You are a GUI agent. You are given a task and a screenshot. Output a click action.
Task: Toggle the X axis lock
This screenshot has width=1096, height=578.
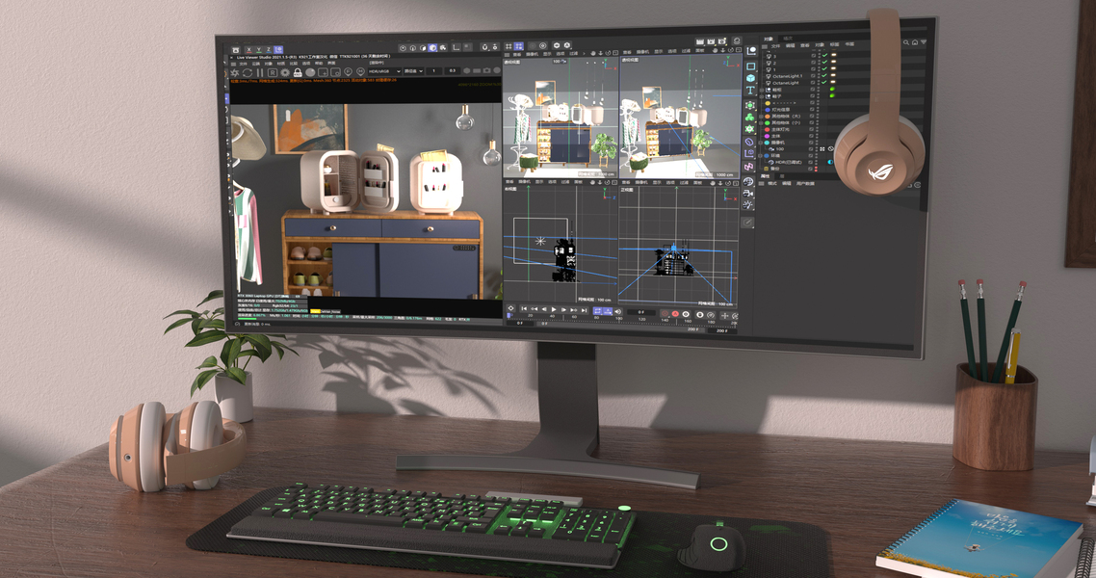[248, 50]
